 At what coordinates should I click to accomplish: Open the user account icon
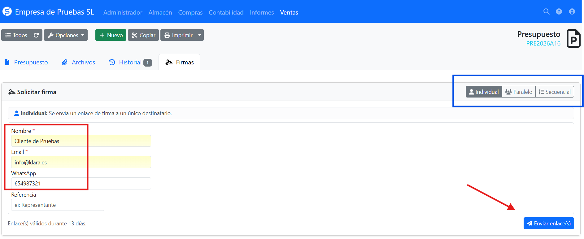coord(572,11)
